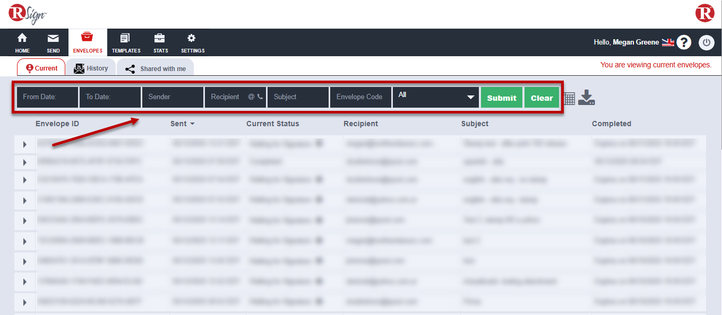The image size is (722, 315).
Task: Go to the Home navigation icon
Action: click(x=22, y=38)
